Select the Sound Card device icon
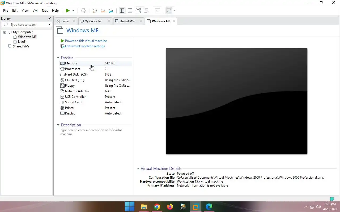Image resolution: width=340 pixels, height=212 pixels. pyautogui.click(x=62, y=102)
